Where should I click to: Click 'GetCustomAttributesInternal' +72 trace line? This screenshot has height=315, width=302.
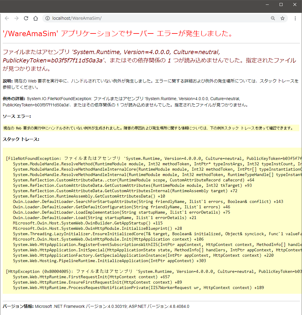(x=125, y=191)
